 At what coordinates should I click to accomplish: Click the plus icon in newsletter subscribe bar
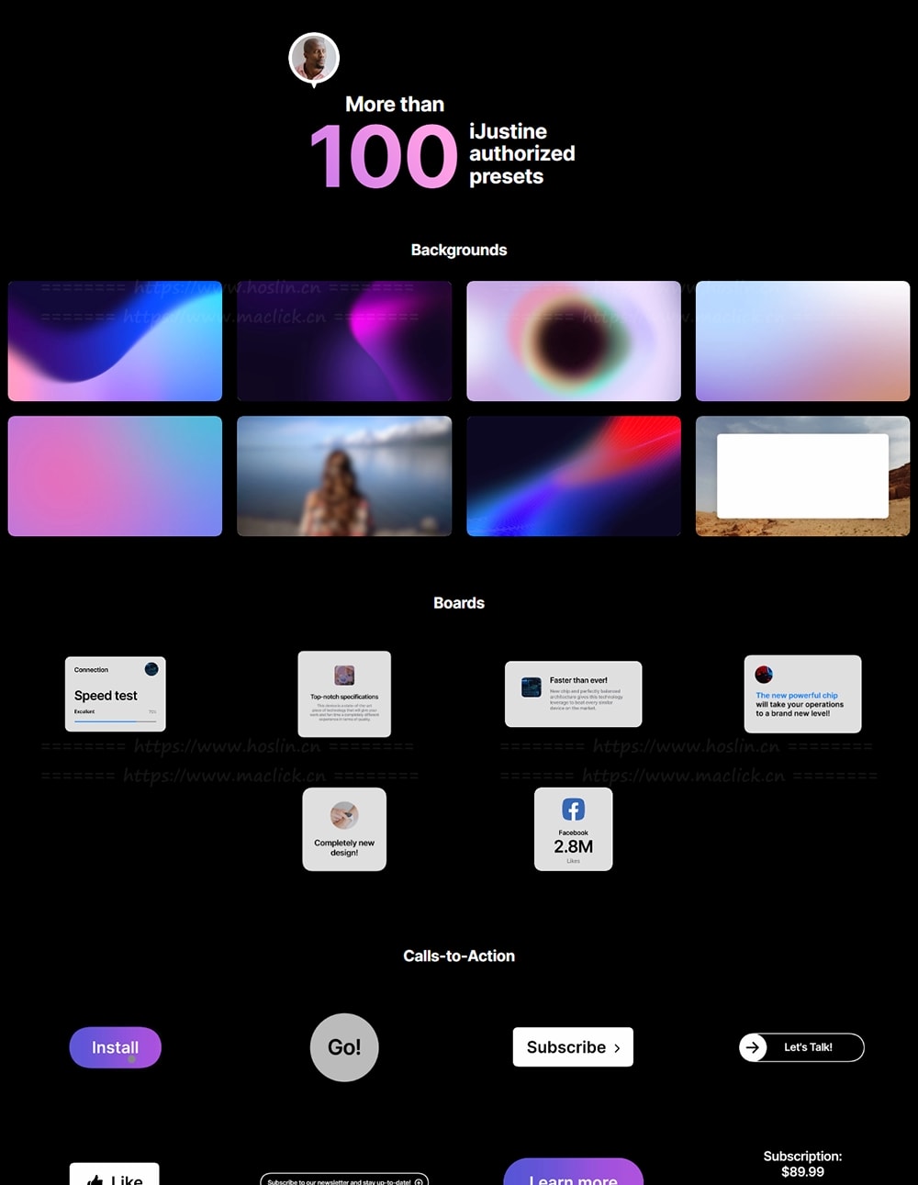(x=419, y=1181)
